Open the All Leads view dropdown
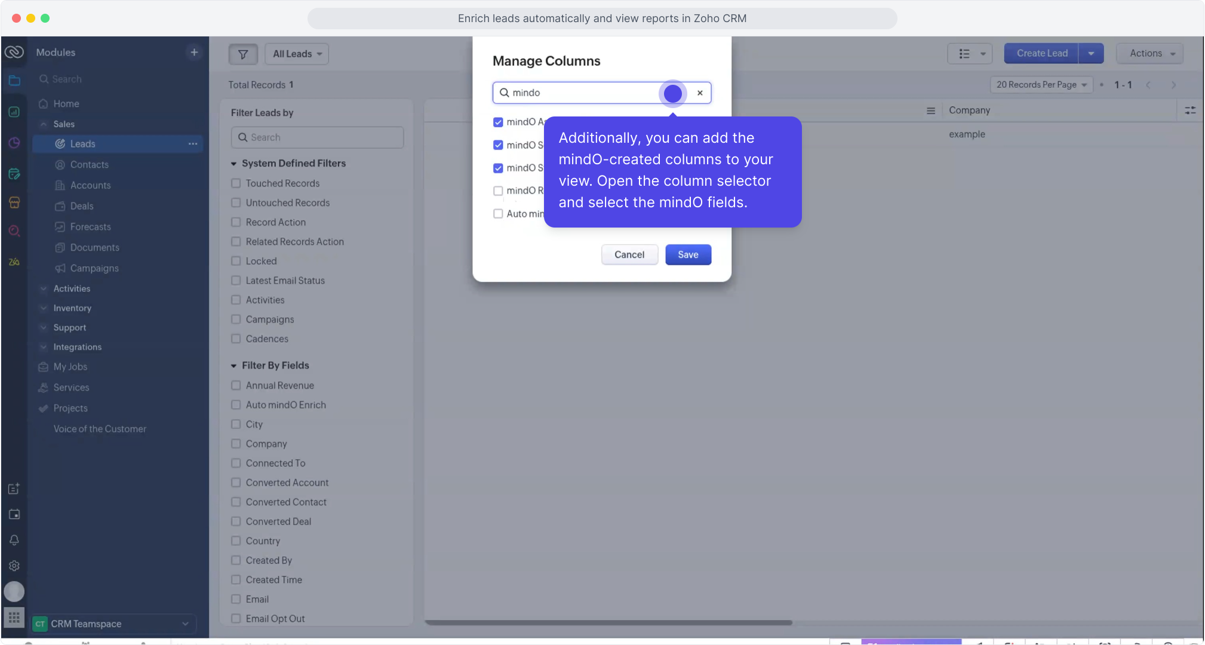 point(297,54)
